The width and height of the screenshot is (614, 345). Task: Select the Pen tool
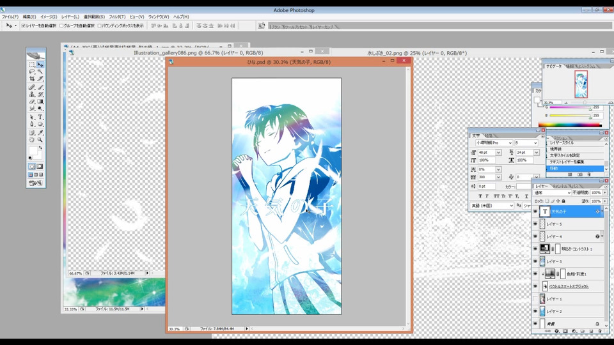point(32,125)
